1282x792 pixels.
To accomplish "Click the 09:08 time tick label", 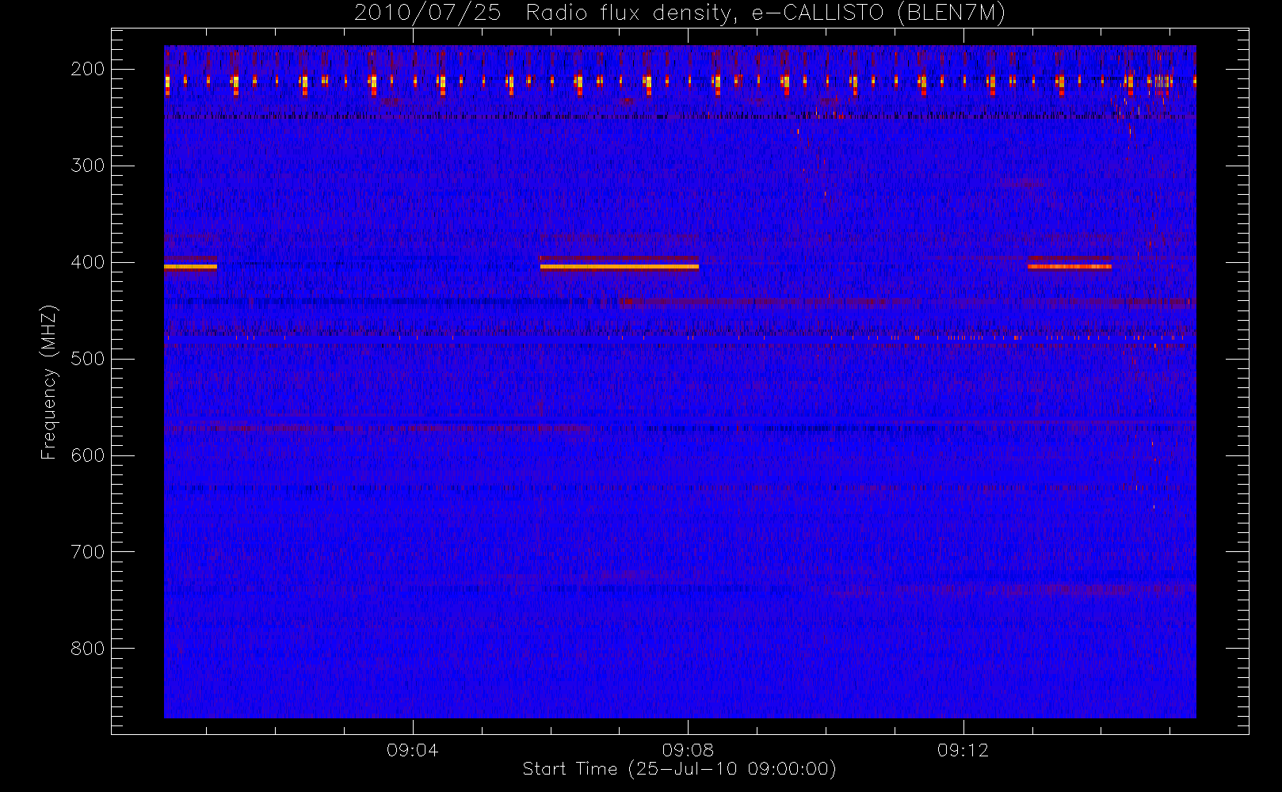I will tap(688, 750).
